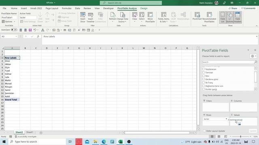Open the Insert tab

coord(24,8)
